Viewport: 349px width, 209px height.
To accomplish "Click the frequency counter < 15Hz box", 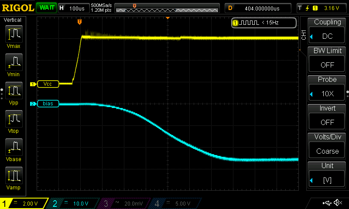I will pos(264,23).
